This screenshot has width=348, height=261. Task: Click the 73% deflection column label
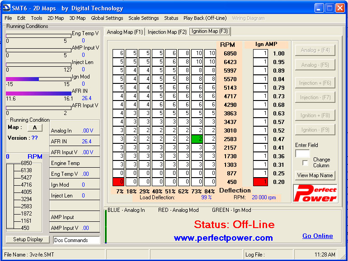click(197, 191)
